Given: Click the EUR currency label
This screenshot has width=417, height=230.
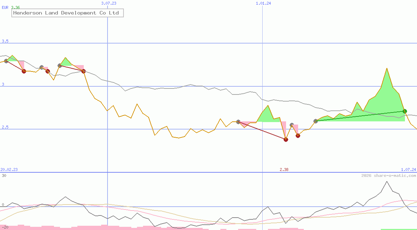Looking at the screenshot, I should pyautogui.click(x=5, y=7).
